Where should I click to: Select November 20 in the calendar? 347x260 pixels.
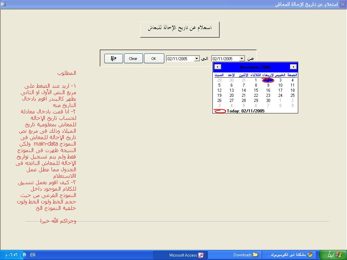coord(231,95)
